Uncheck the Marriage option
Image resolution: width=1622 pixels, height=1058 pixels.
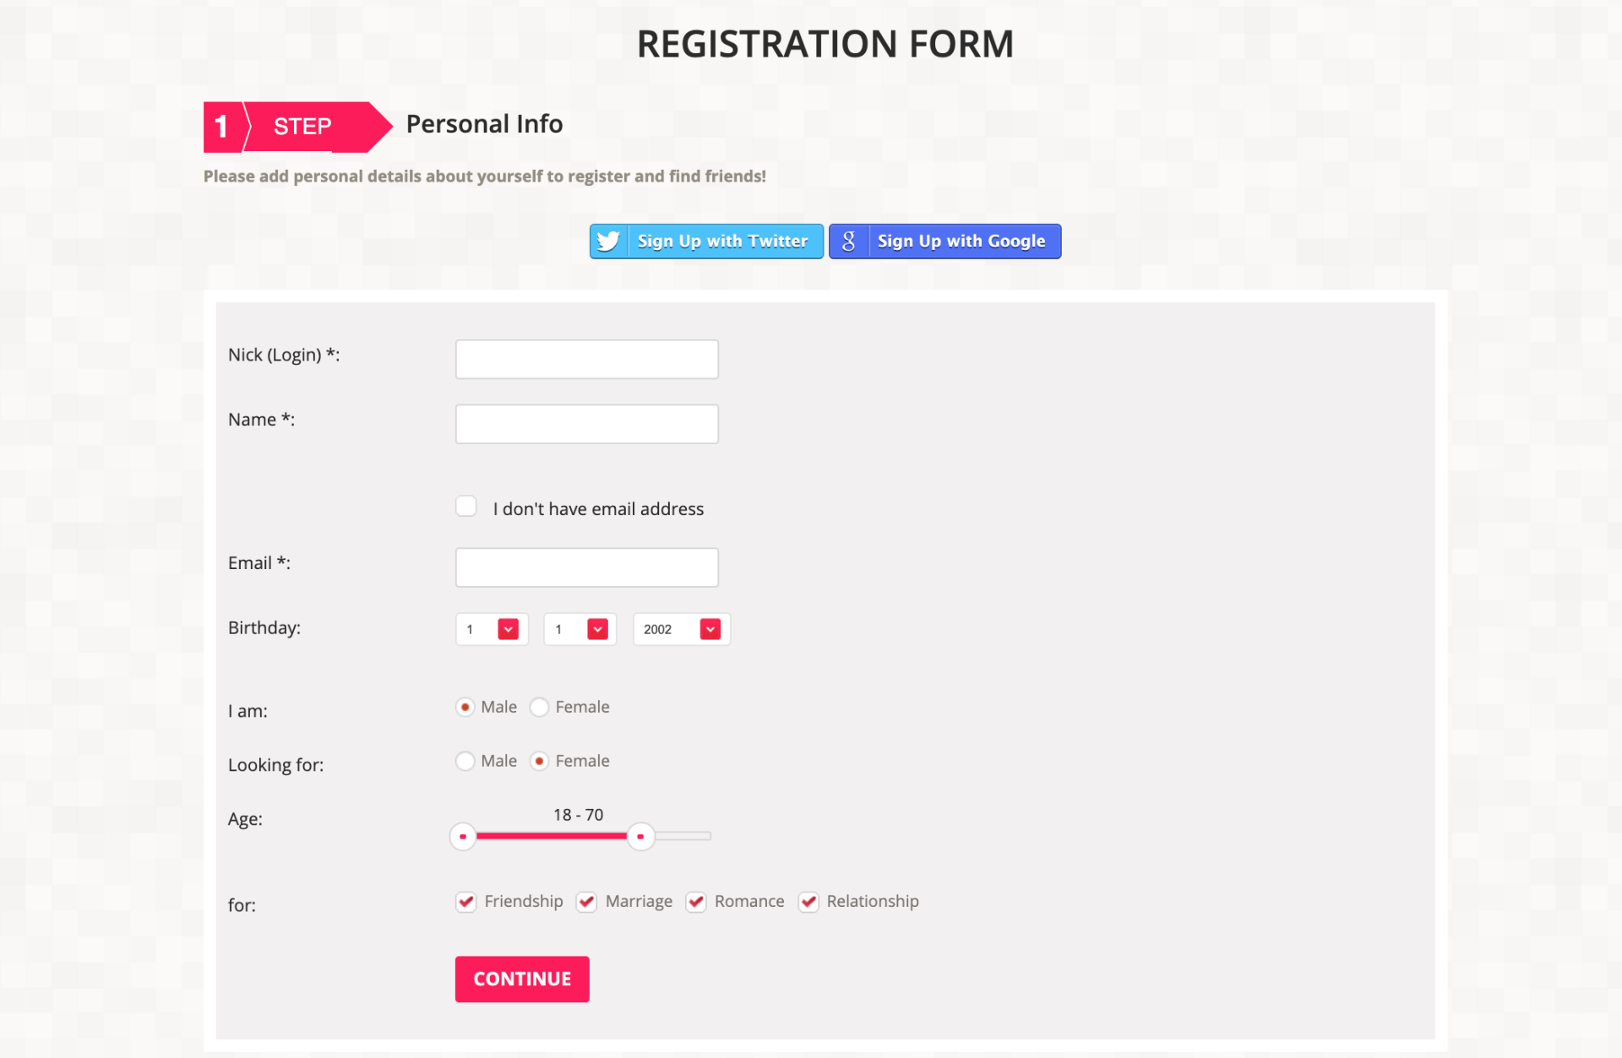click(586, 902)
